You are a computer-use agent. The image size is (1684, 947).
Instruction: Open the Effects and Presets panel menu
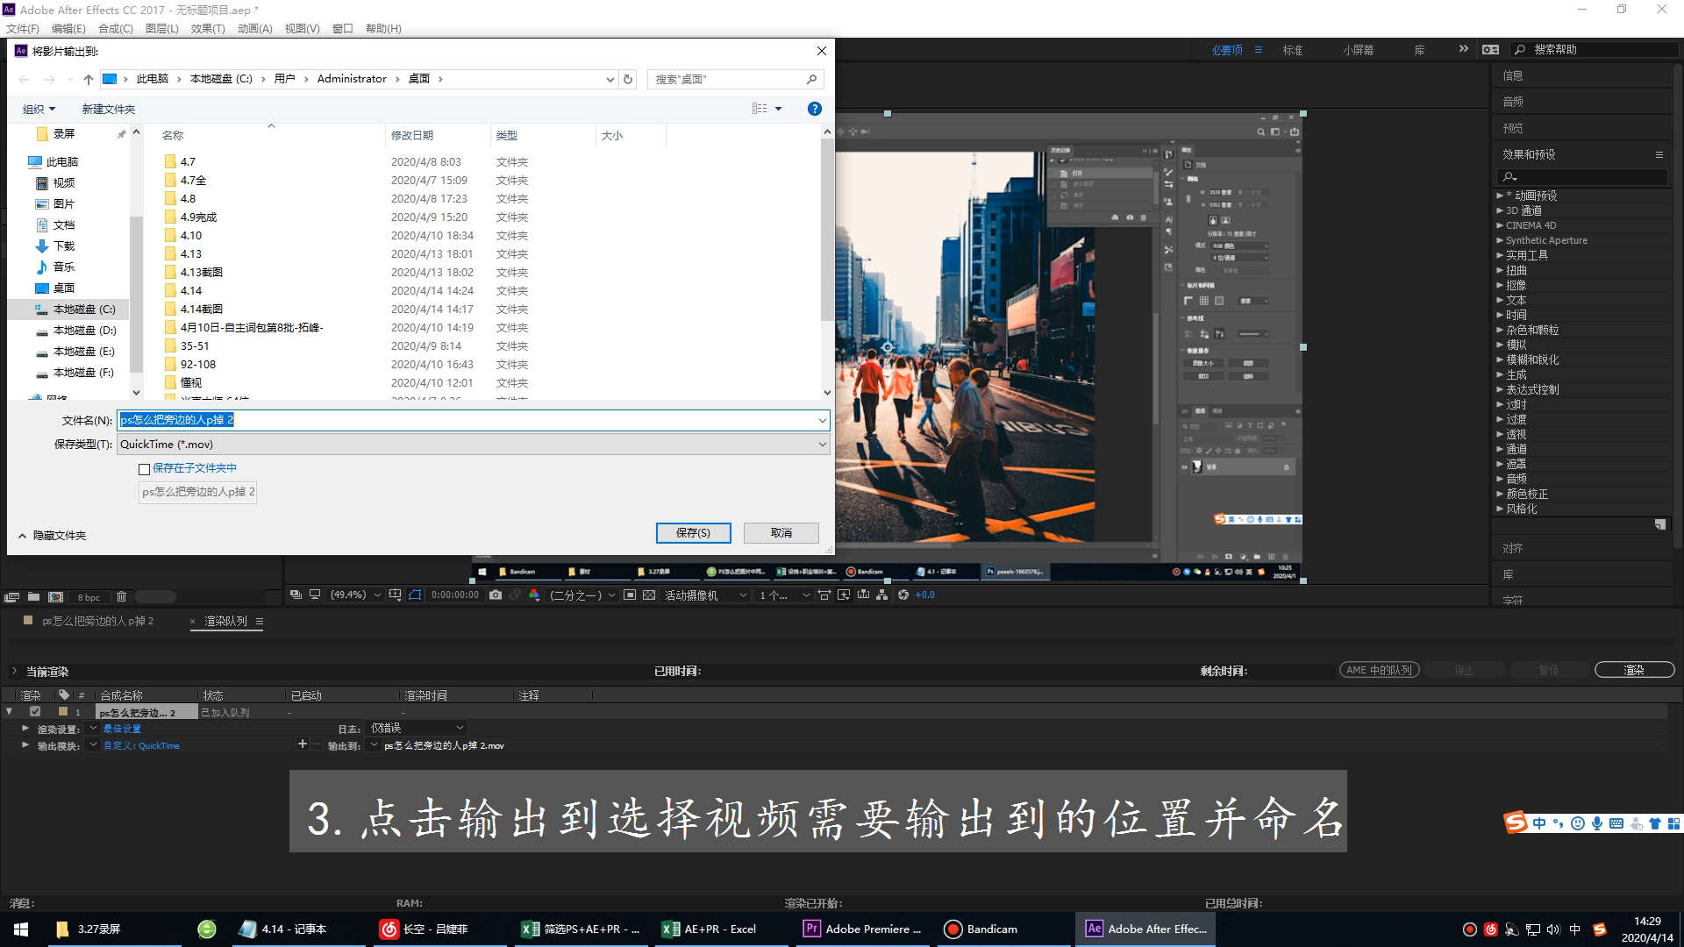(1659, 154)
